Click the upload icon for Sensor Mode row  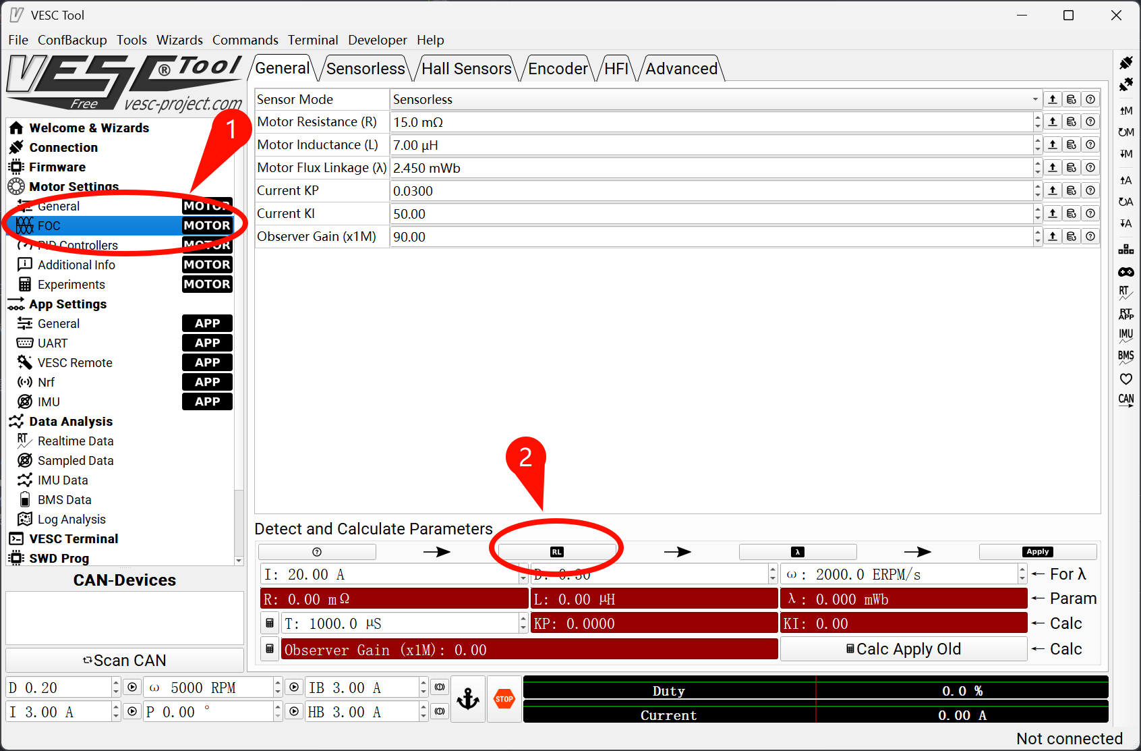pos(1053,99)
